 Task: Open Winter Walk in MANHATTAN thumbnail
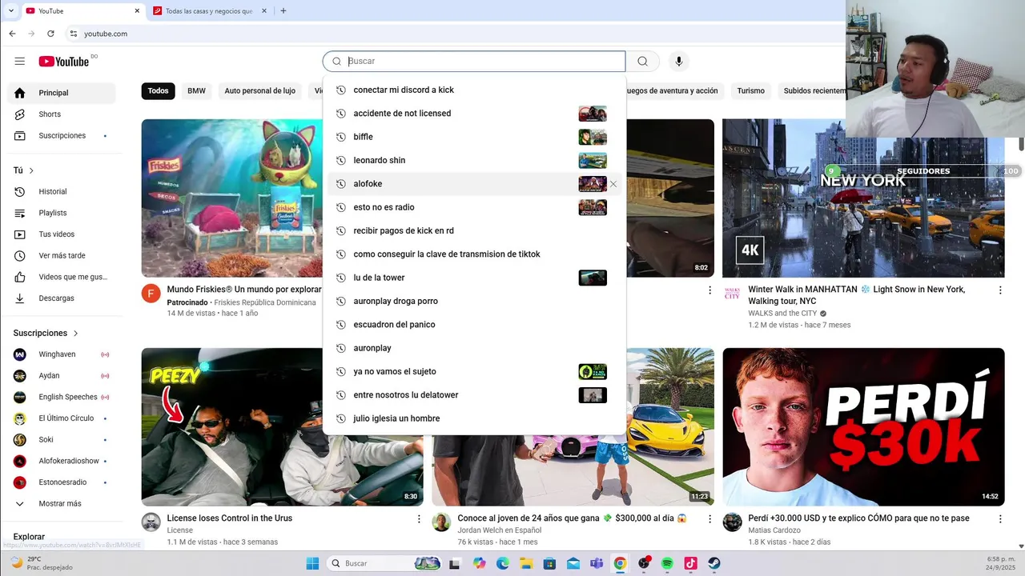click(x=863, y=198)
